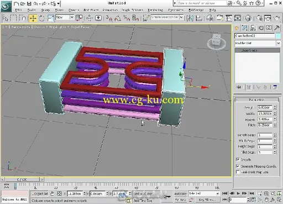
Task: Click the time slider frame handle
Action: point(22,179)
